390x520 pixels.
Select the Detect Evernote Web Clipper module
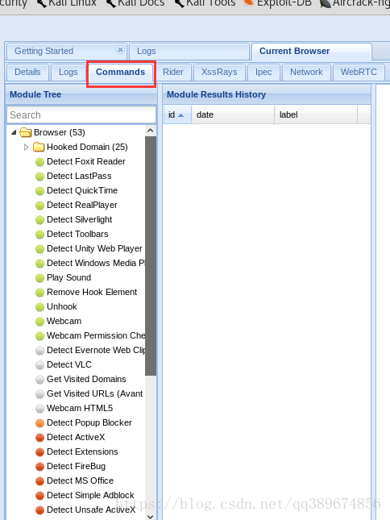[95, 350]
